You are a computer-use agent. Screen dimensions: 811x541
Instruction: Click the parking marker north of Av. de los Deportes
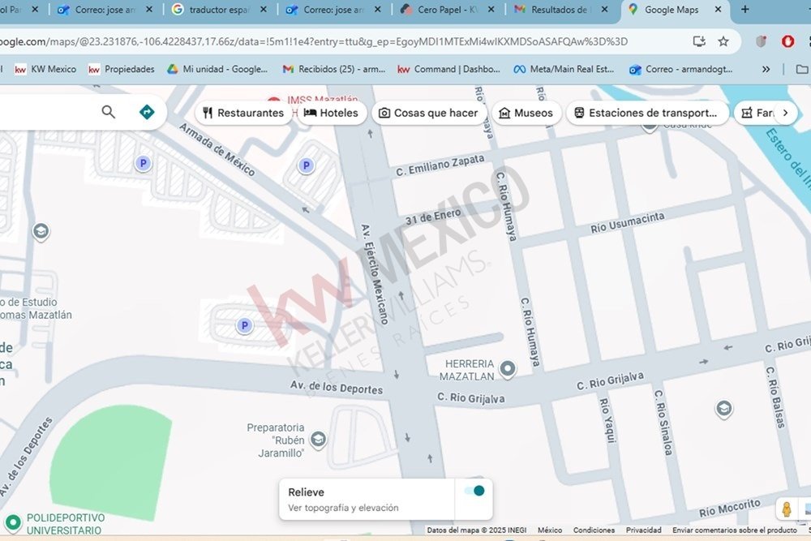[x=245, y=325]
